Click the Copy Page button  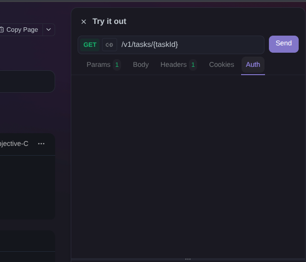(x=21, y=30)
